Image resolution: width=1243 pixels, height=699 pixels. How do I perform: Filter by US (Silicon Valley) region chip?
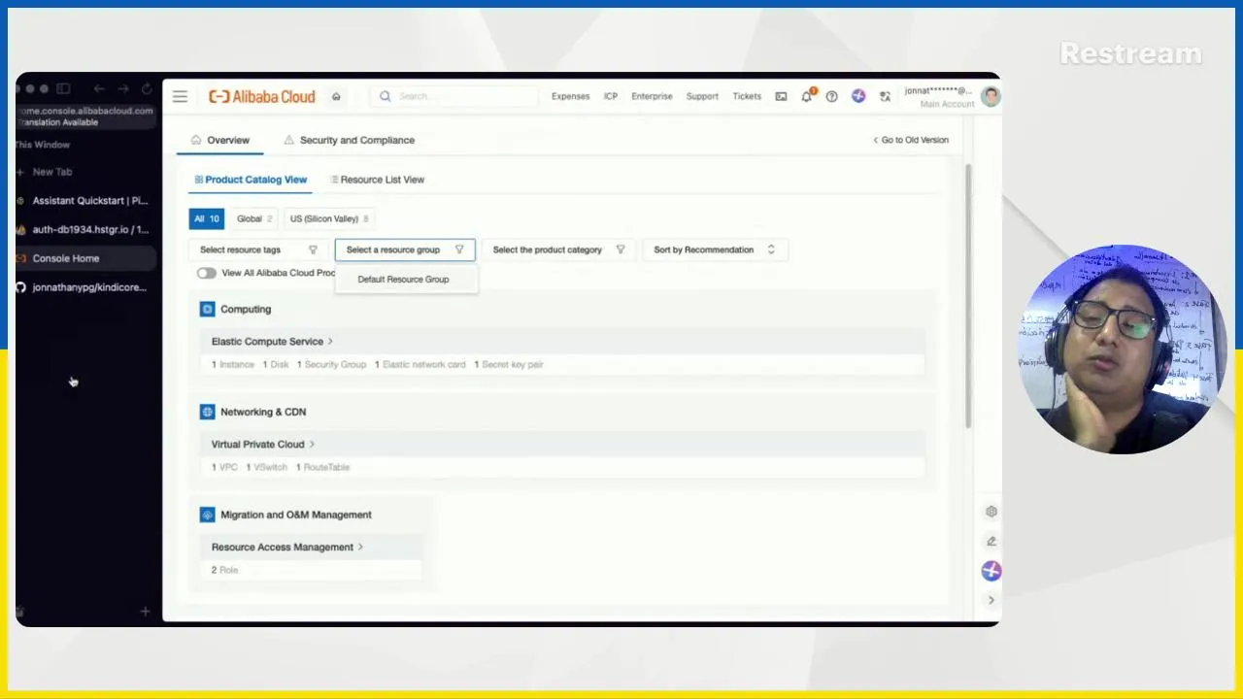coord(329,218)
